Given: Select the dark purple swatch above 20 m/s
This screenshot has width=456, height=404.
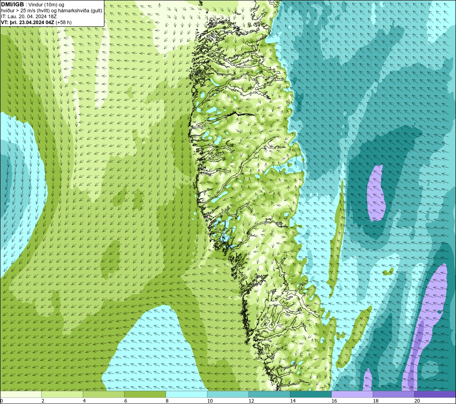Looking at the screenshot, I should [435, 394].
